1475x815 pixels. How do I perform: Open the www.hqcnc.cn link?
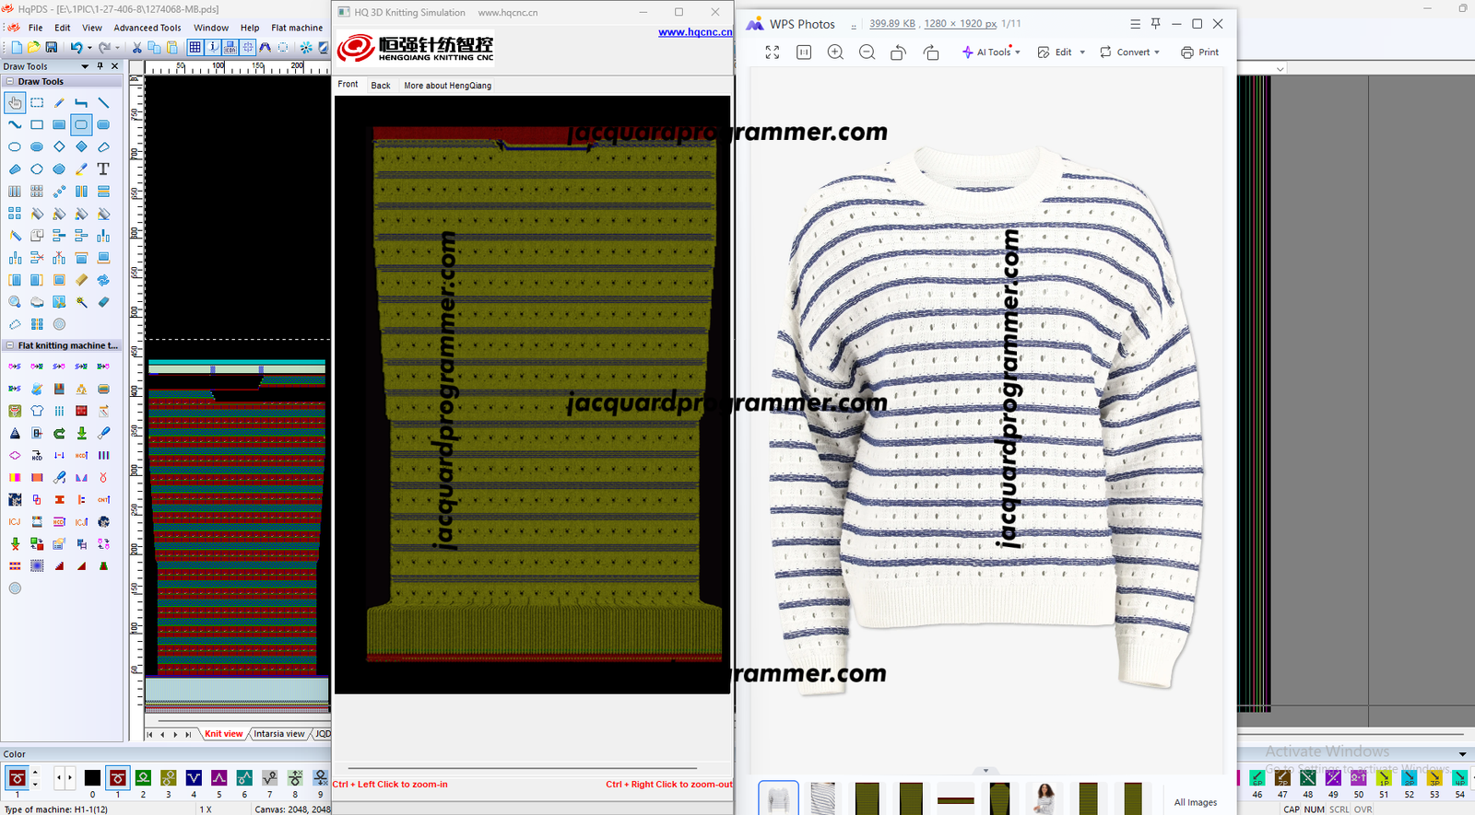695,32
